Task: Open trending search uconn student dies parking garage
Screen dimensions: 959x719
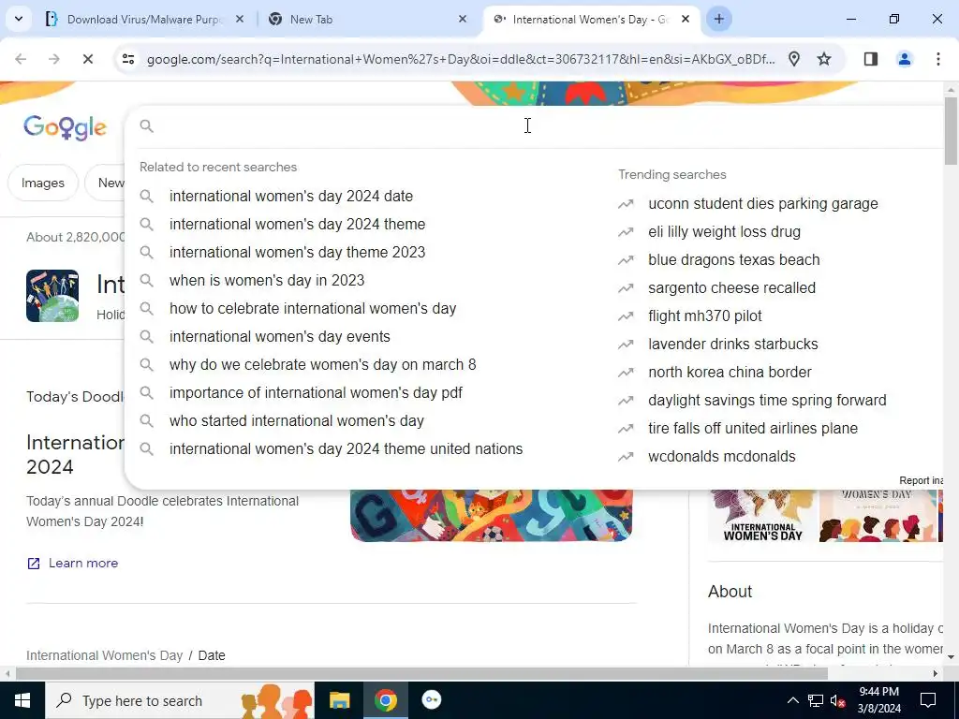Action: pos(762,203)
